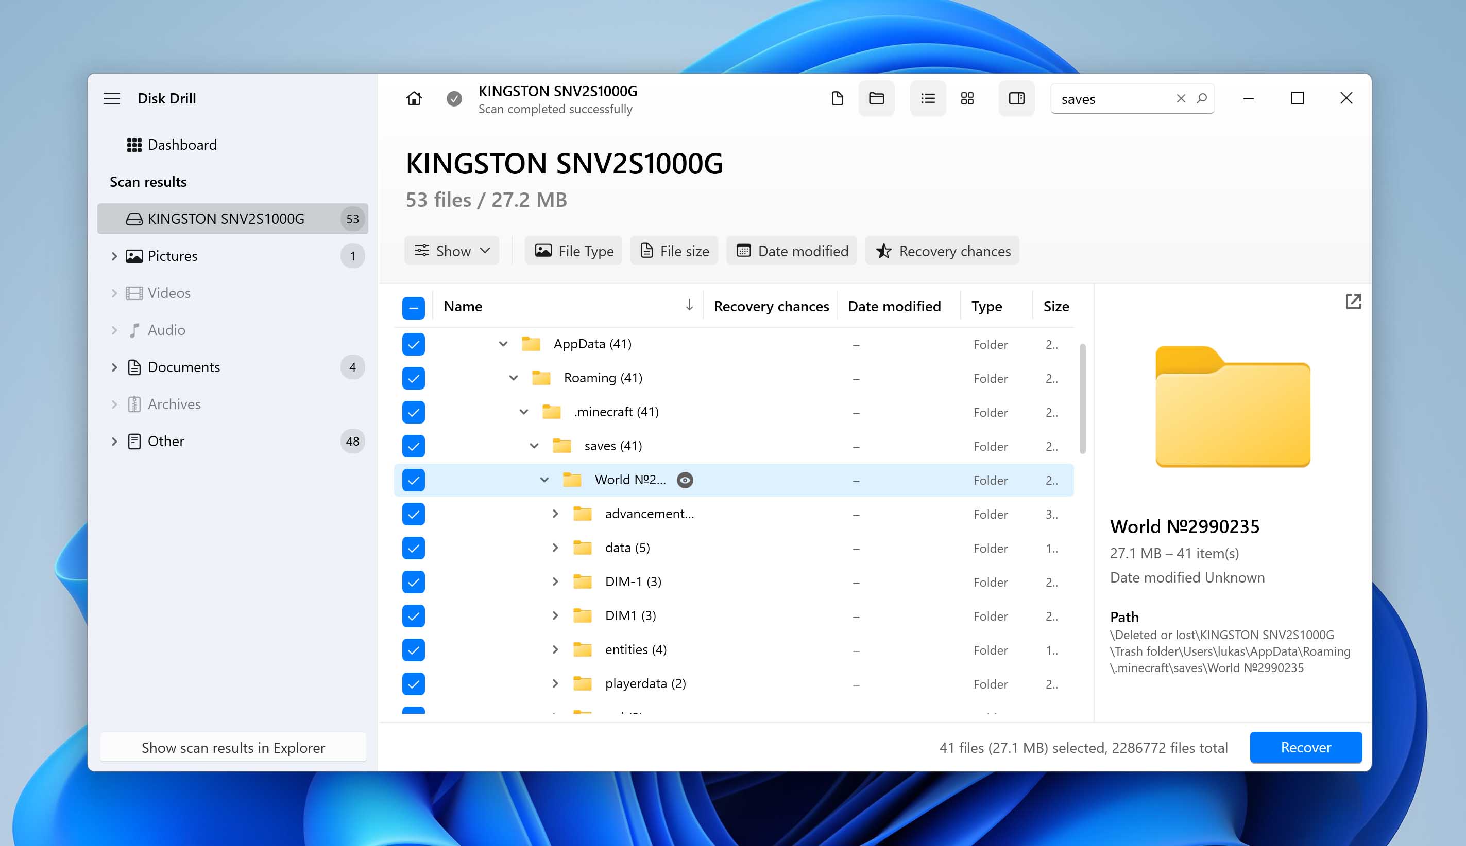This screenshot has width=1466, height=846.
Task: Preview World folder with eye icon
Action: click(685, 480)
